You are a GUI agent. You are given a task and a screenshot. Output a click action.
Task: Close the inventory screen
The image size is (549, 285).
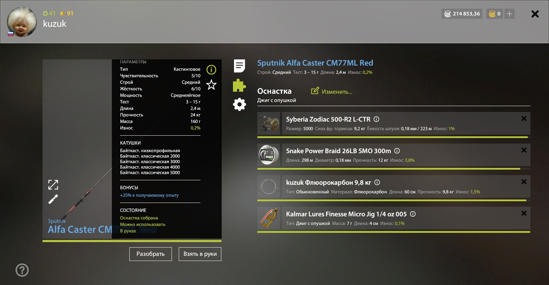[x=535, y=14]
